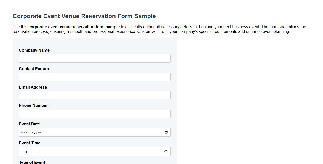Click into the Email Address input box
323x164 pixels.
tap(95, 95)
